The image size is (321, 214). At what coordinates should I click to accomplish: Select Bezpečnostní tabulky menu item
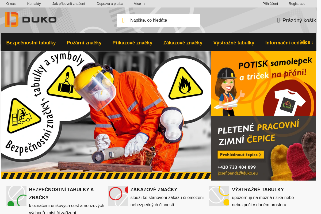point(31,43)
